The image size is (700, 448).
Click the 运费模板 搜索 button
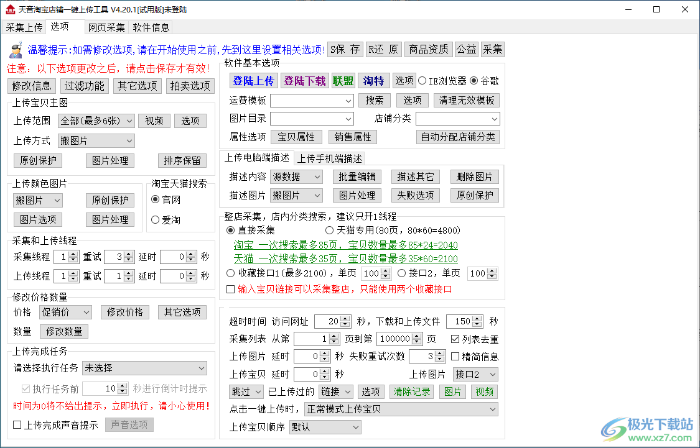374,100
